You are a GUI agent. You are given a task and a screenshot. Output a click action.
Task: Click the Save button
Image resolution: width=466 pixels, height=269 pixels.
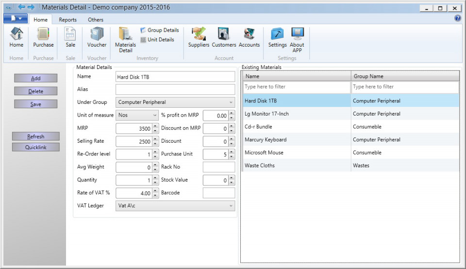(35, 104)
